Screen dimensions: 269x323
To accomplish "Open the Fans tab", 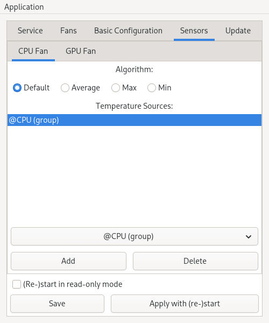I will coord(68,31).
